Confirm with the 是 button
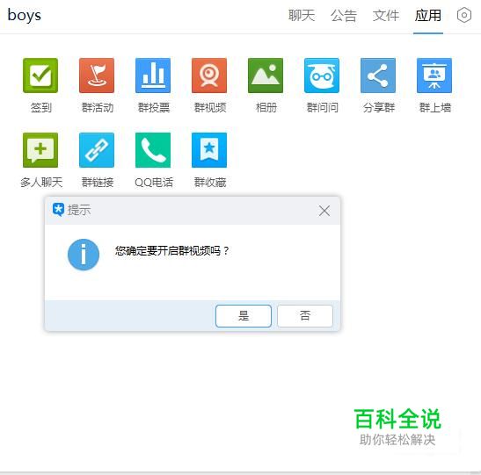 click(x=244, y=316)
